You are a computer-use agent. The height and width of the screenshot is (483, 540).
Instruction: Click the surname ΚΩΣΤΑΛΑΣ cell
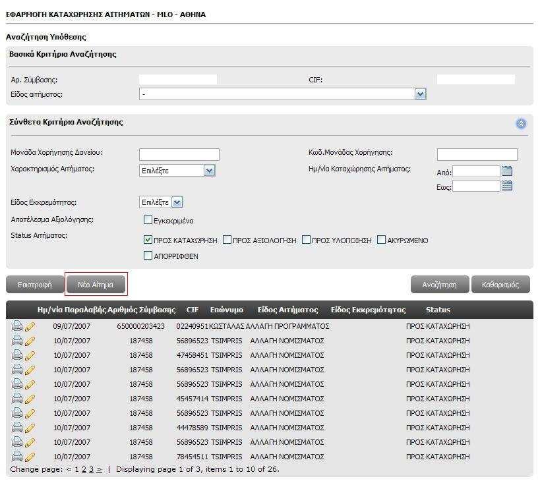point(227,326)
